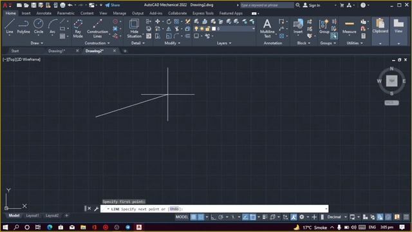
Task: Click the customization wrench in command line
Action: 96,209
